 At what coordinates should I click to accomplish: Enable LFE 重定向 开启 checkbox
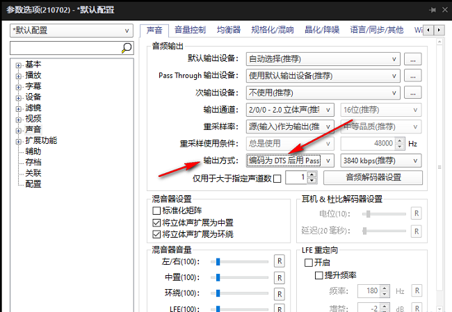tap(309, 263)
